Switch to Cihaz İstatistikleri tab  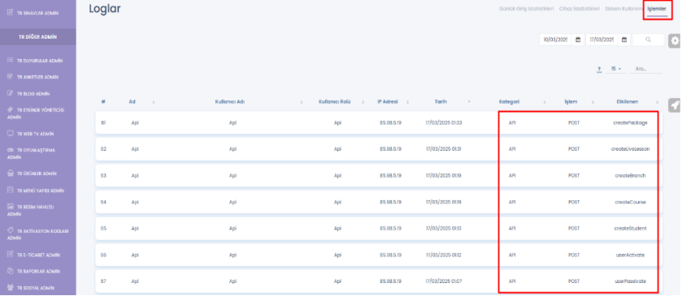[580, 9]
